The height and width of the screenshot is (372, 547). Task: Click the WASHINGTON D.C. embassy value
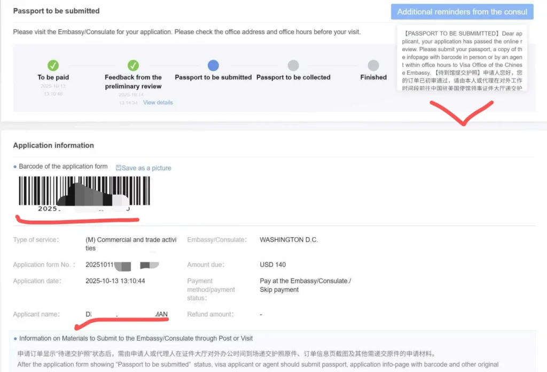288,240
